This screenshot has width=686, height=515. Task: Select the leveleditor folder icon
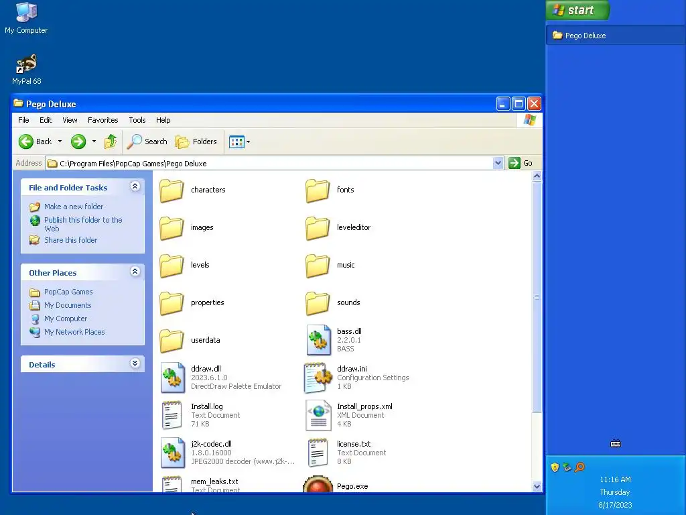click(317, 228)
